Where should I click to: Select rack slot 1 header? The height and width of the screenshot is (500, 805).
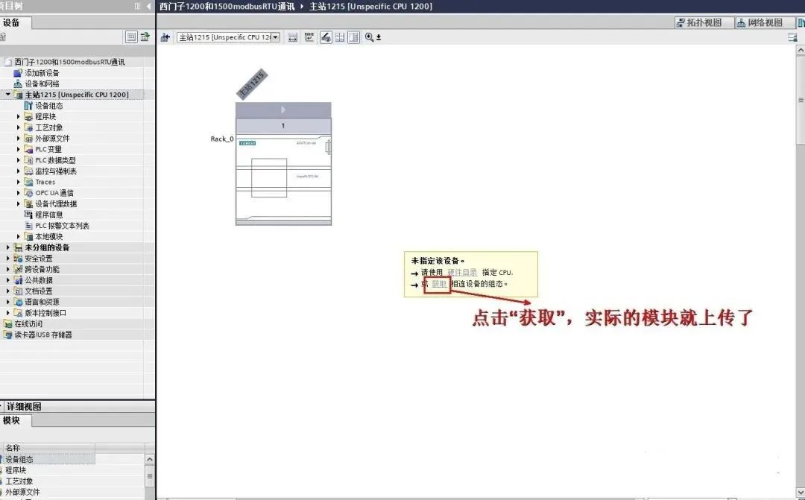[x=283, y=126]
